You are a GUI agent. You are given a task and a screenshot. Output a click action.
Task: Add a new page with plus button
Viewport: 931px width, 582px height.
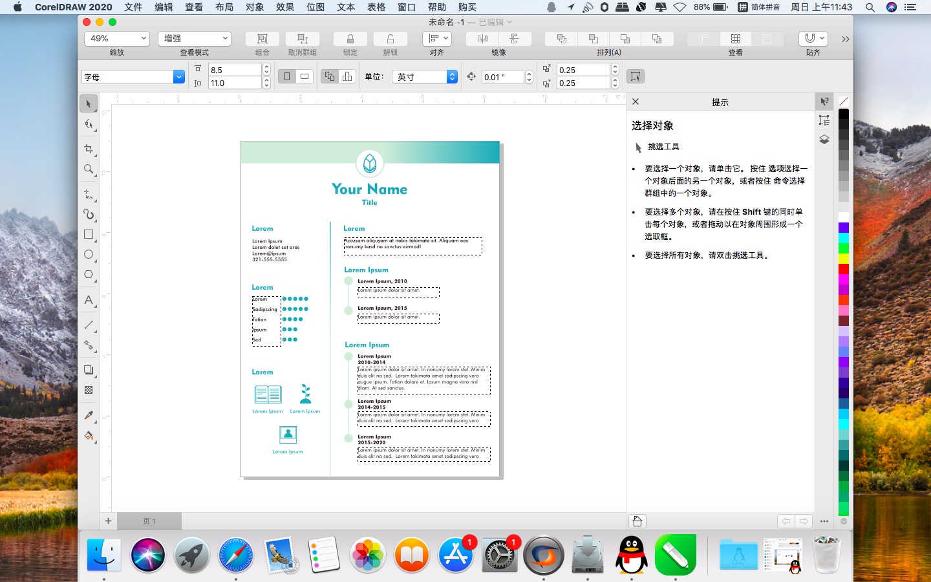pos(108,521)
